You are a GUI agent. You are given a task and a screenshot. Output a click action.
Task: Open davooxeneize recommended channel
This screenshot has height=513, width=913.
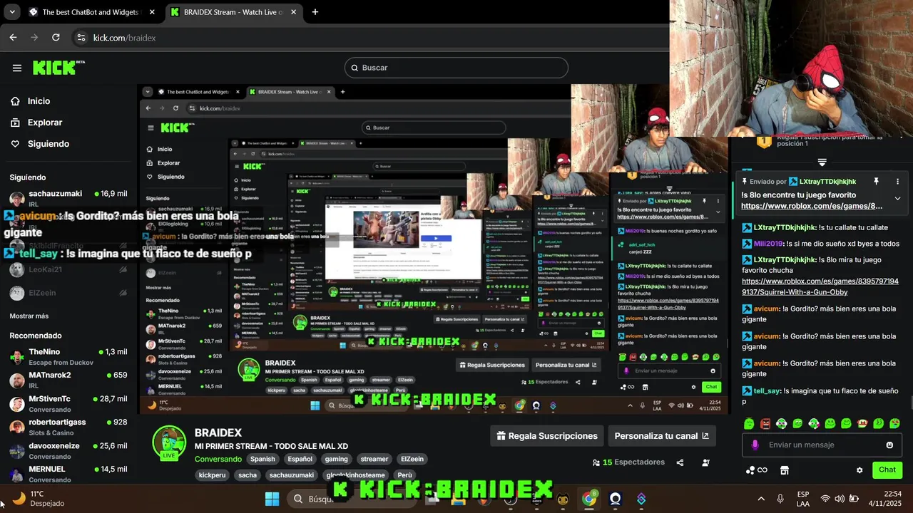68,450
